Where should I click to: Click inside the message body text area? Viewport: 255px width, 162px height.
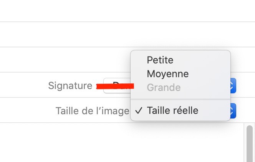click(x=115, y=142)
